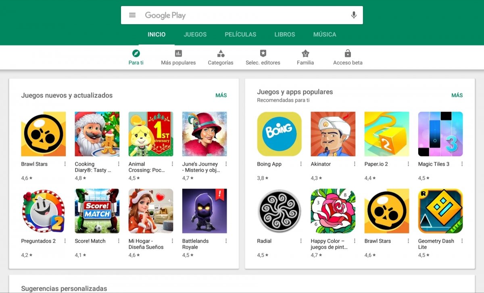Open options menu for Magic Tiles 3

(x=462, y=164)
